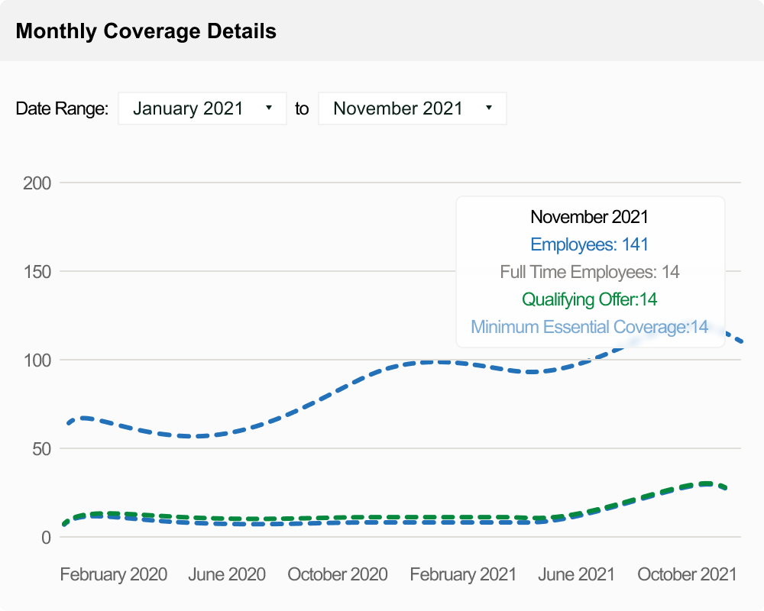Click the October 2021 axis label
The width and height of the screenshot is (764, 611).
[687, 574]
